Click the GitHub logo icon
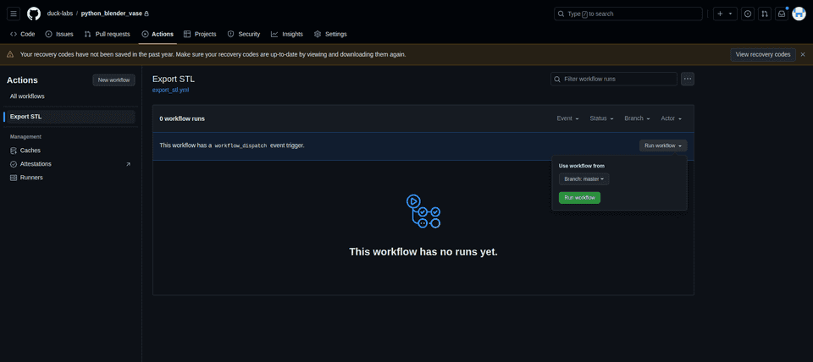813x362 pixels. [x=34, y=14]
